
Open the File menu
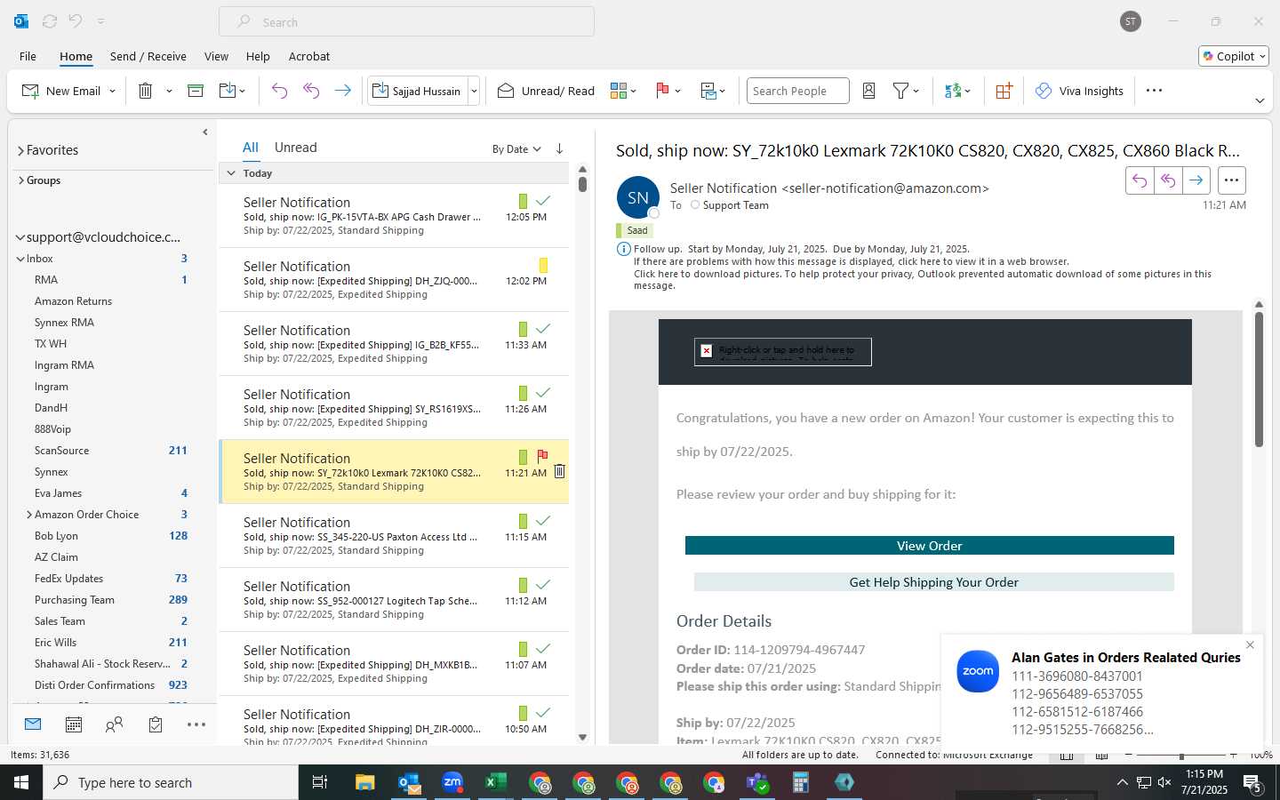coord(28,56)
